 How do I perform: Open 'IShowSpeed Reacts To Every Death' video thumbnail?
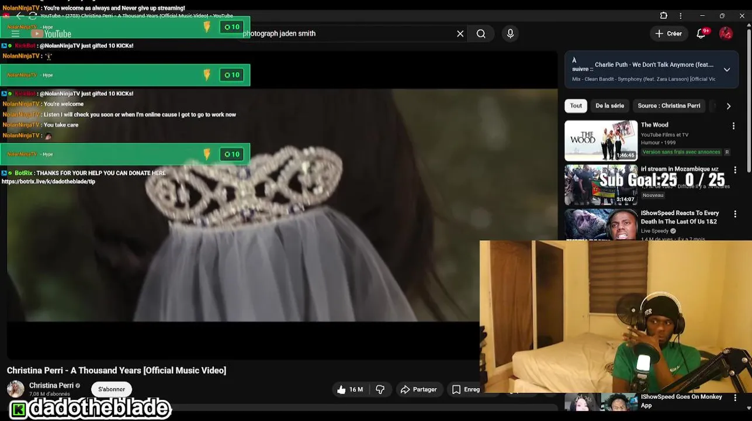coord(601,225)
